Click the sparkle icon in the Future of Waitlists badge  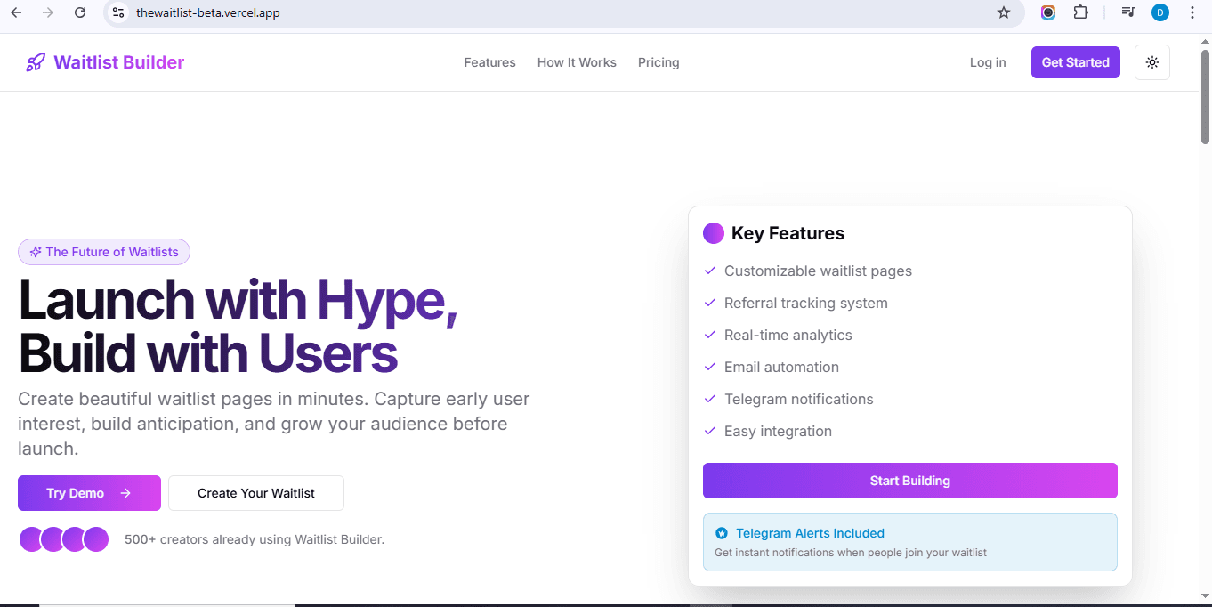pyautogui.click(x=35, y=252)
